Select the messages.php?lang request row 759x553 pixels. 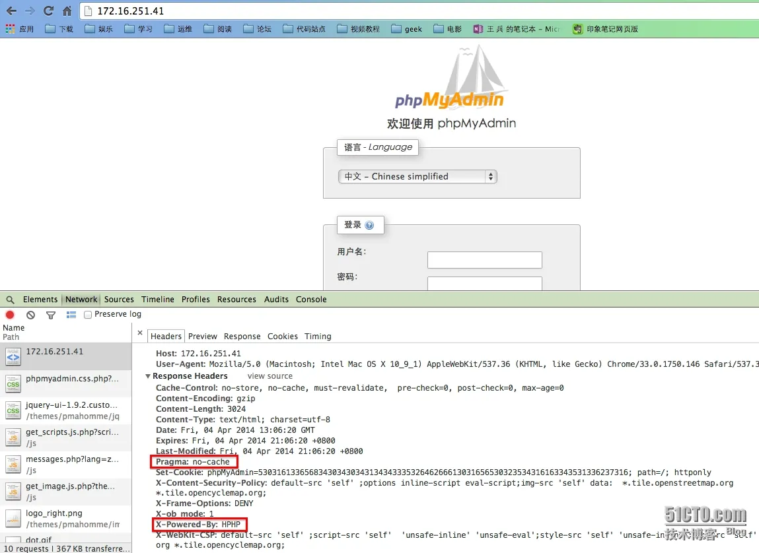tap(66, 465)
